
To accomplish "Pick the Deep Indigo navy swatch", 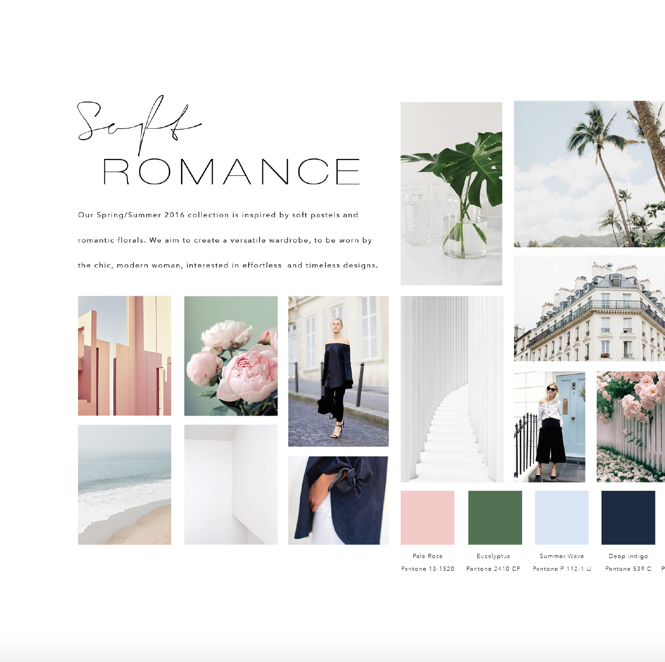I will 628,518.
